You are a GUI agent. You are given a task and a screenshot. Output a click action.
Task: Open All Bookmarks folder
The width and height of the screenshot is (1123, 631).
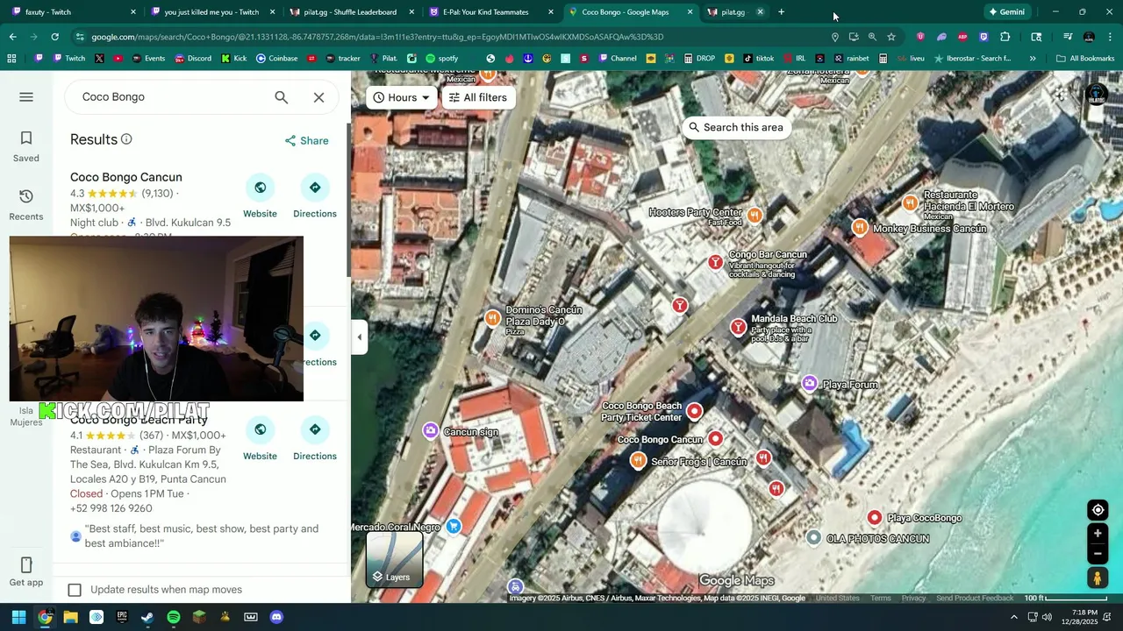(1085, 59)
